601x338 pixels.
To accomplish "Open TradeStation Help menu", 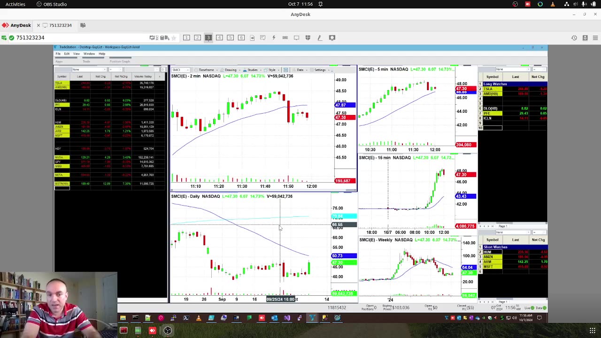I will [102, 54].
